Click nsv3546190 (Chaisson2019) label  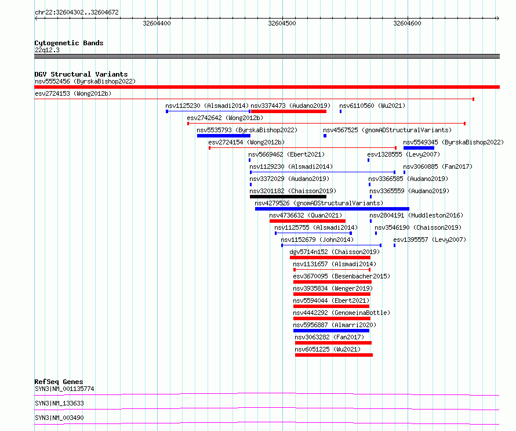[418, 227]
